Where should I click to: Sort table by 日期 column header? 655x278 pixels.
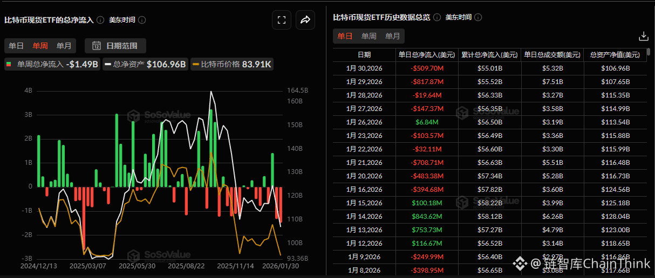(364, 55)
